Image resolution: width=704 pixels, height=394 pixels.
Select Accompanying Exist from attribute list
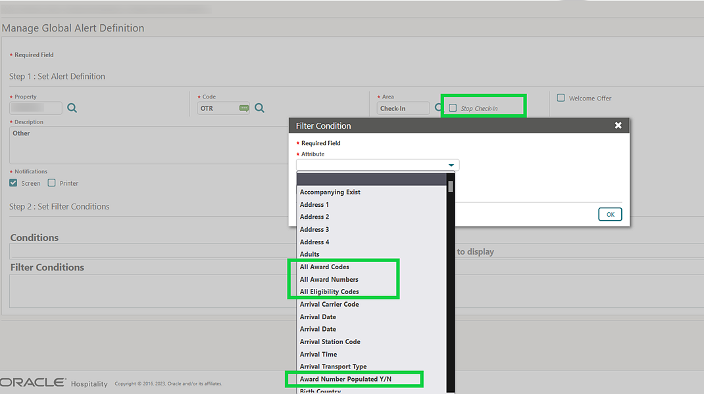point(372,192)
